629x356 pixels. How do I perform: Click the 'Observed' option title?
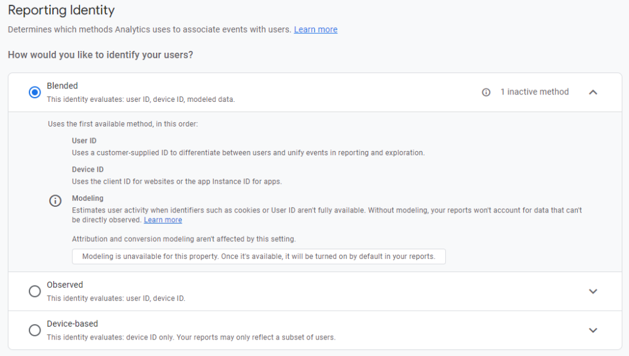pyautogui.click(x=64, y=285)
